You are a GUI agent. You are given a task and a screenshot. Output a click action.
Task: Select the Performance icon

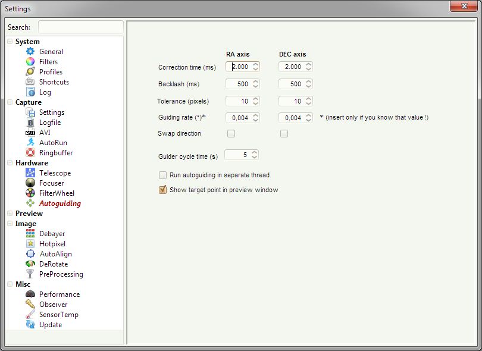30,294
